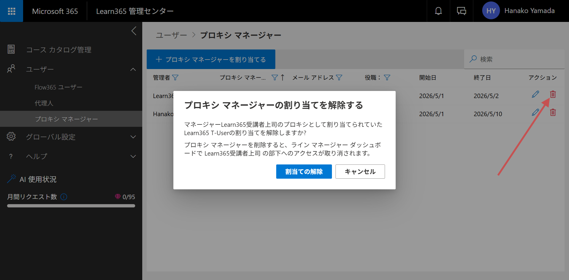Delete the row ending 2026/5/2
569x280 pixels.
(x=553, y=95)
